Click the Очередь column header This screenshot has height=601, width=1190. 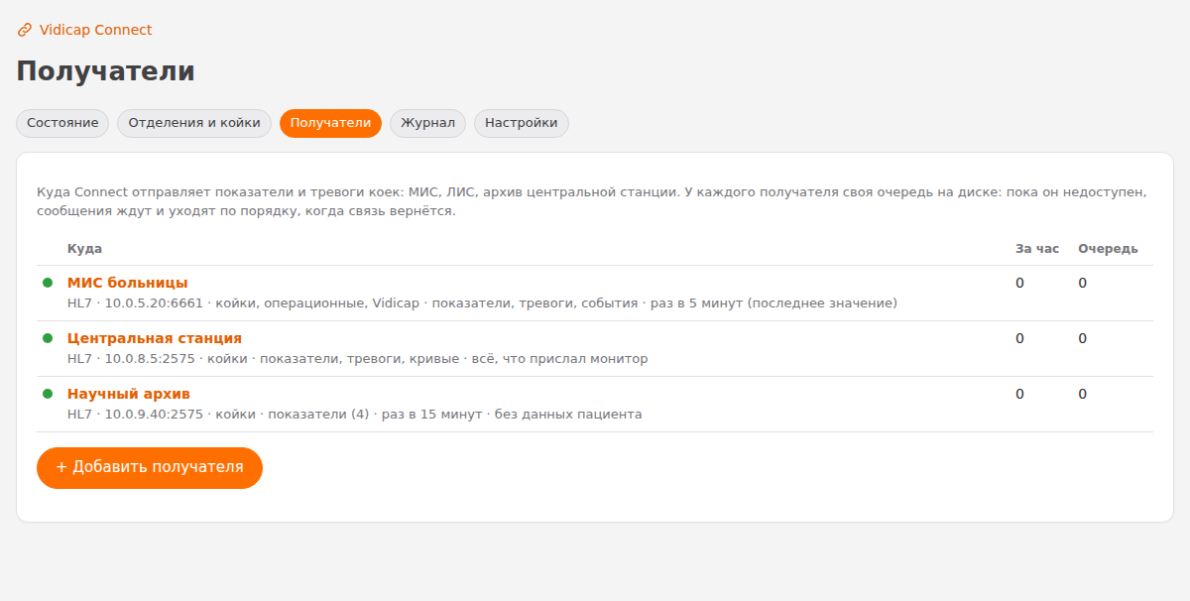coord(1108,249)
